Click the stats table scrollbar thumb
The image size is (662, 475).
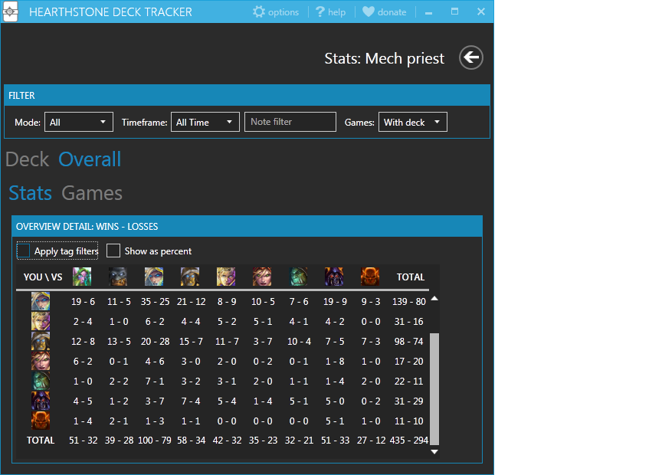tap(434, 389)
